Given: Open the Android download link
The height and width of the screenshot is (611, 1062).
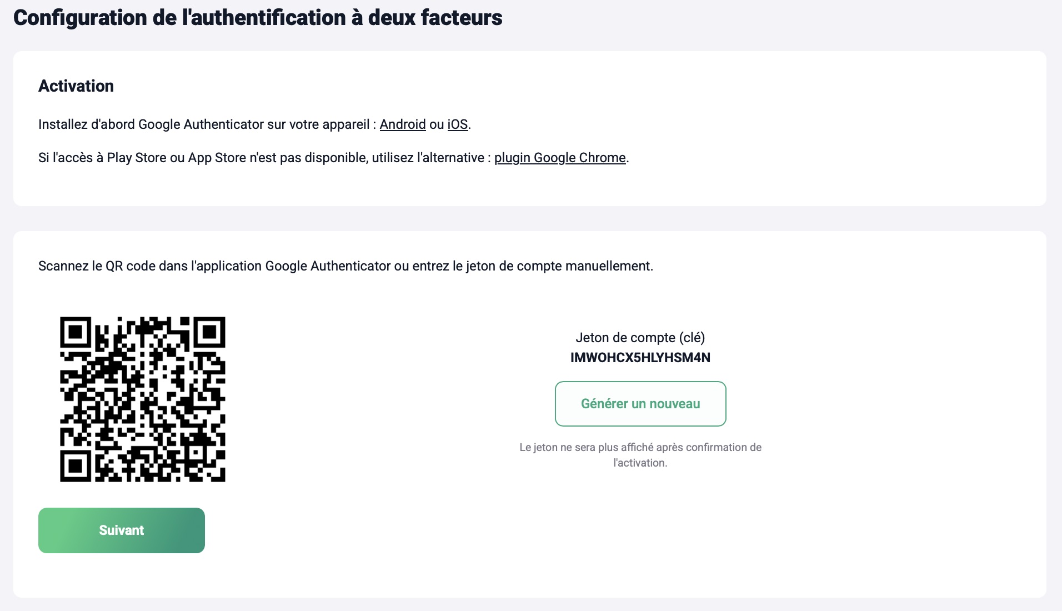Looking at the screenshot, I should point(403,124).
